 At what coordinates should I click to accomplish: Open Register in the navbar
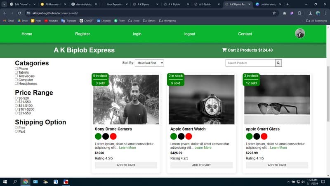82,34
